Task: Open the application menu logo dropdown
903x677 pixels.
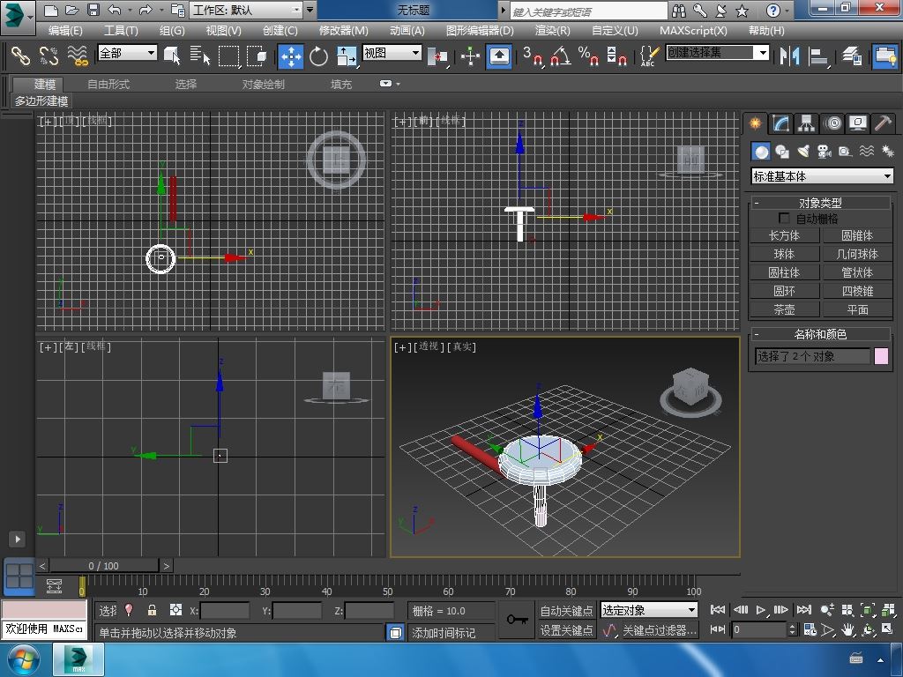Action: click(x=18, y=16)
